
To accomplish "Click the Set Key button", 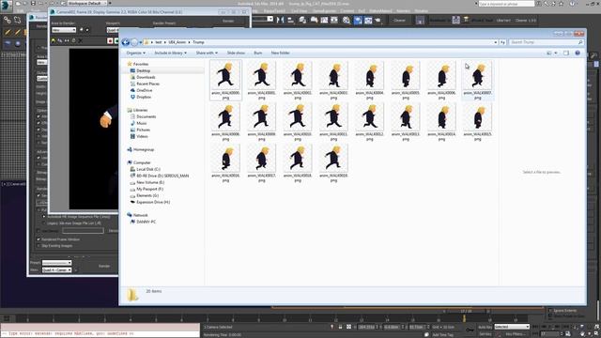I will [x=485, y=334].
